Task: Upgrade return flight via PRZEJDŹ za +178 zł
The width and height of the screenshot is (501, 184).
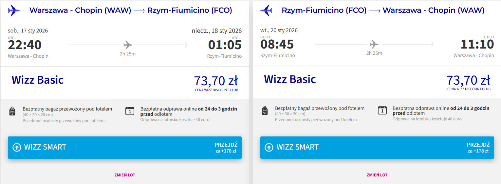Action: tap(478, 148)
